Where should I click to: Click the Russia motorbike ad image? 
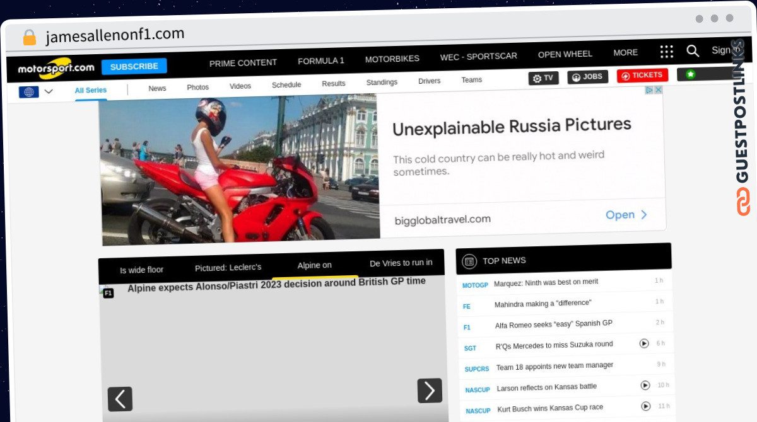240,170
